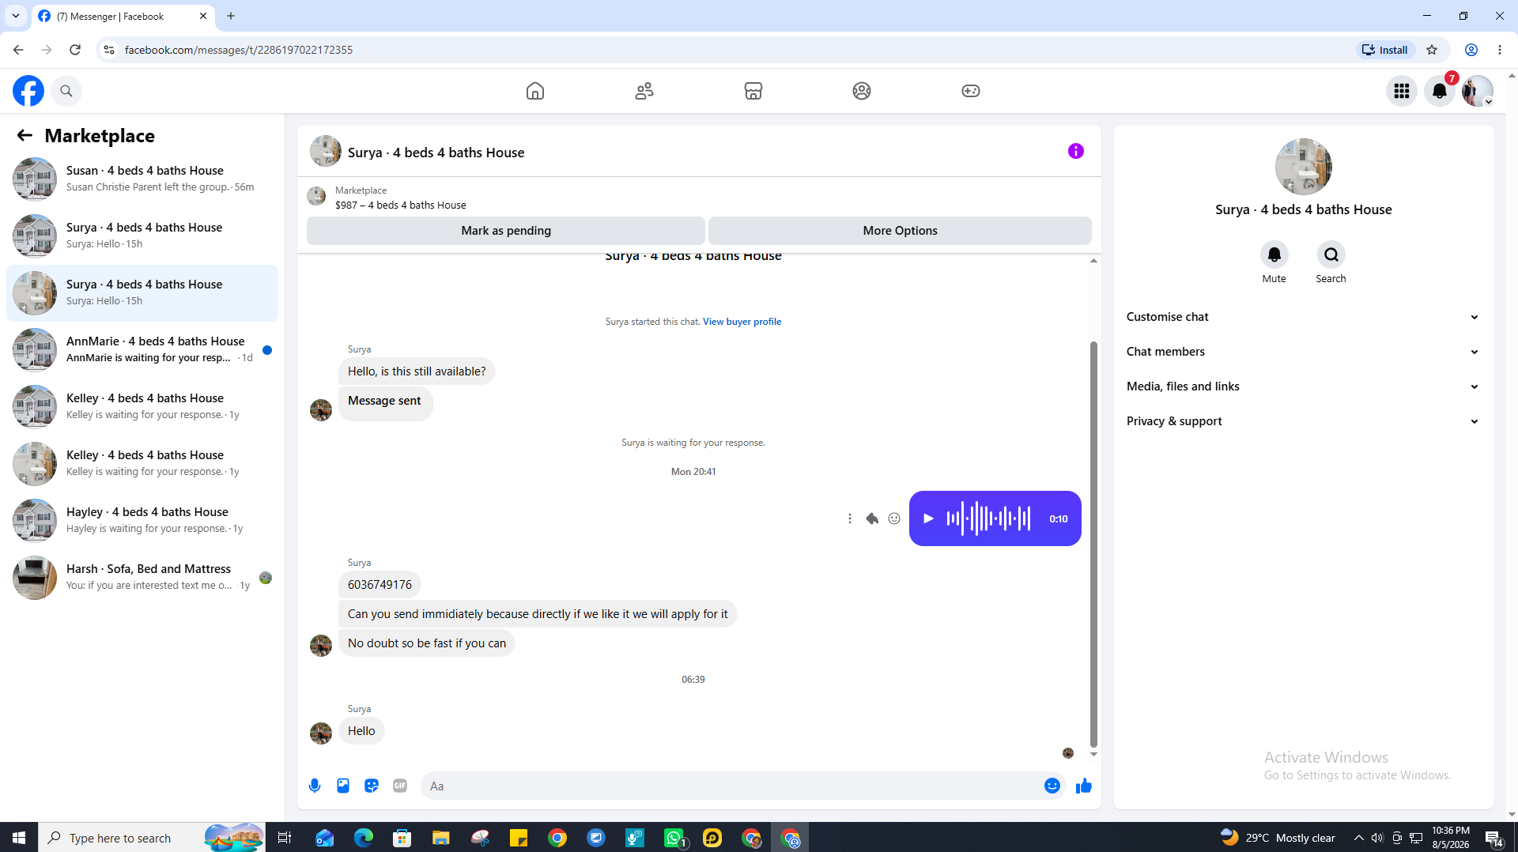Play the 0:10 voice message
This screenshot has width=1518, height=852.
(928, 518)
